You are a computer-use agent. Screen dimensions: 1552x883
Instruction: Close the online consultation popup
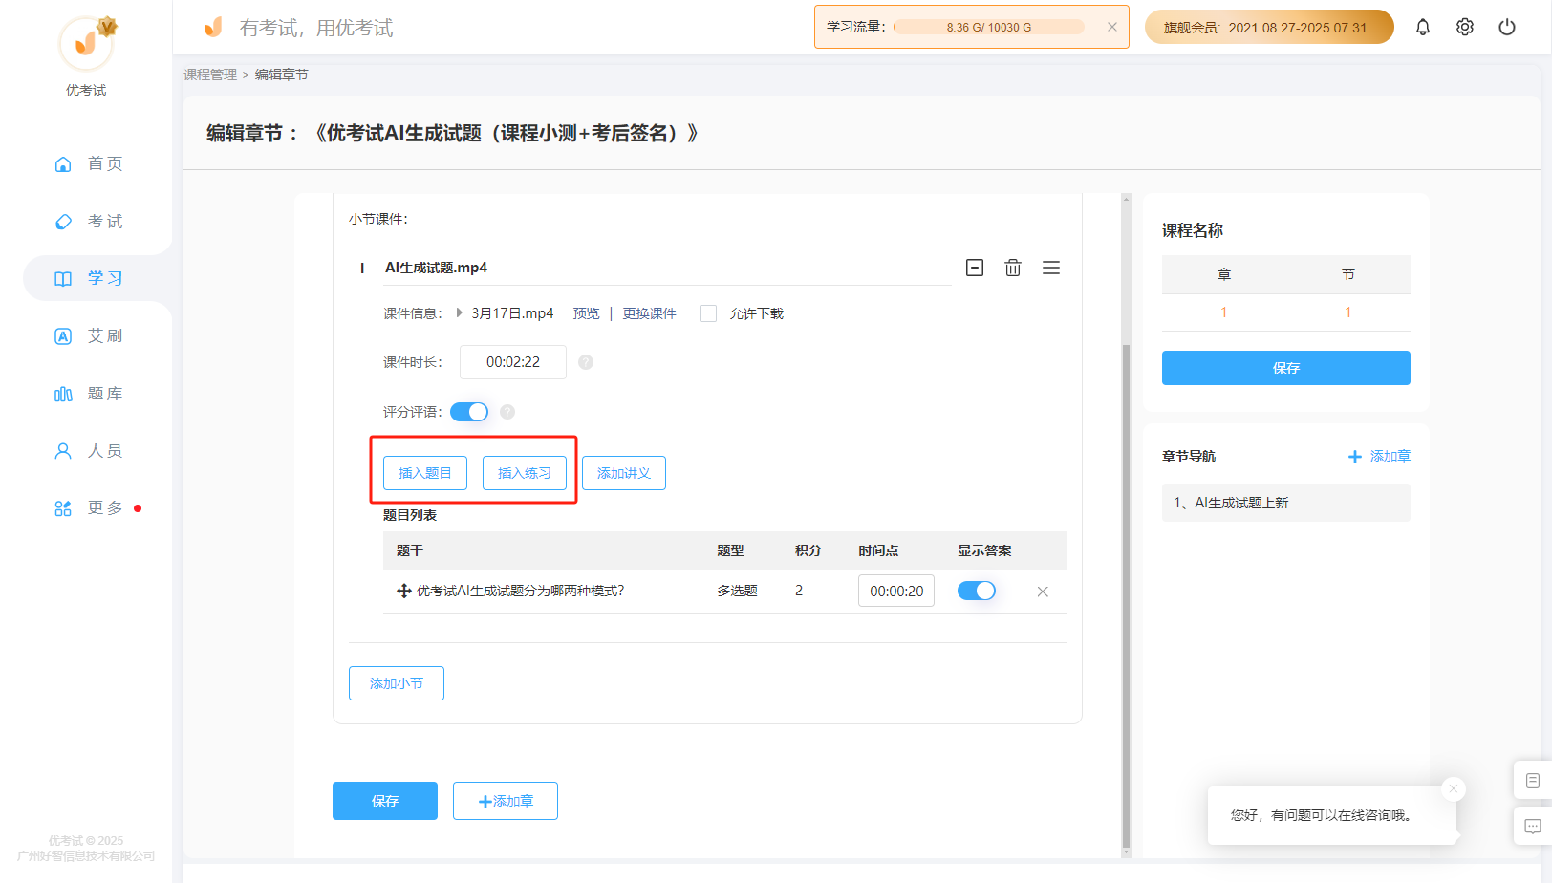click(1454, 788)
